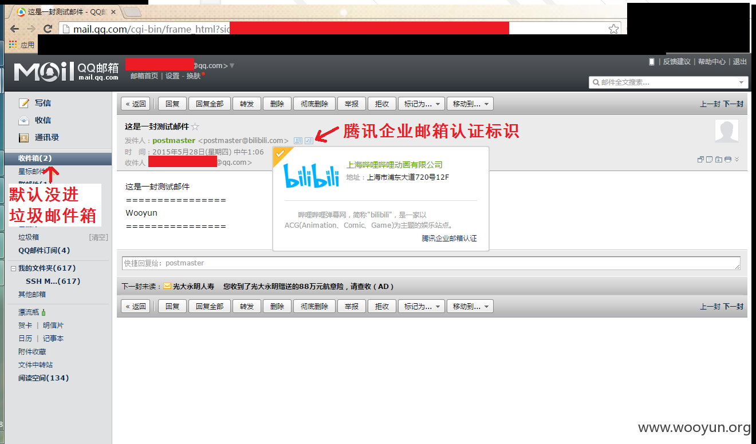Bookmark this page with star icon
Screen dimensions: 756x444
(613, 29)
